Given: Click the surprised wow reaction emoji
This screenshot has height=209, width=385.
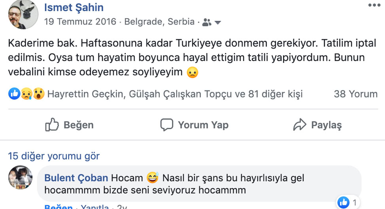Looking at the screenshot, I should tap(39, 94).
